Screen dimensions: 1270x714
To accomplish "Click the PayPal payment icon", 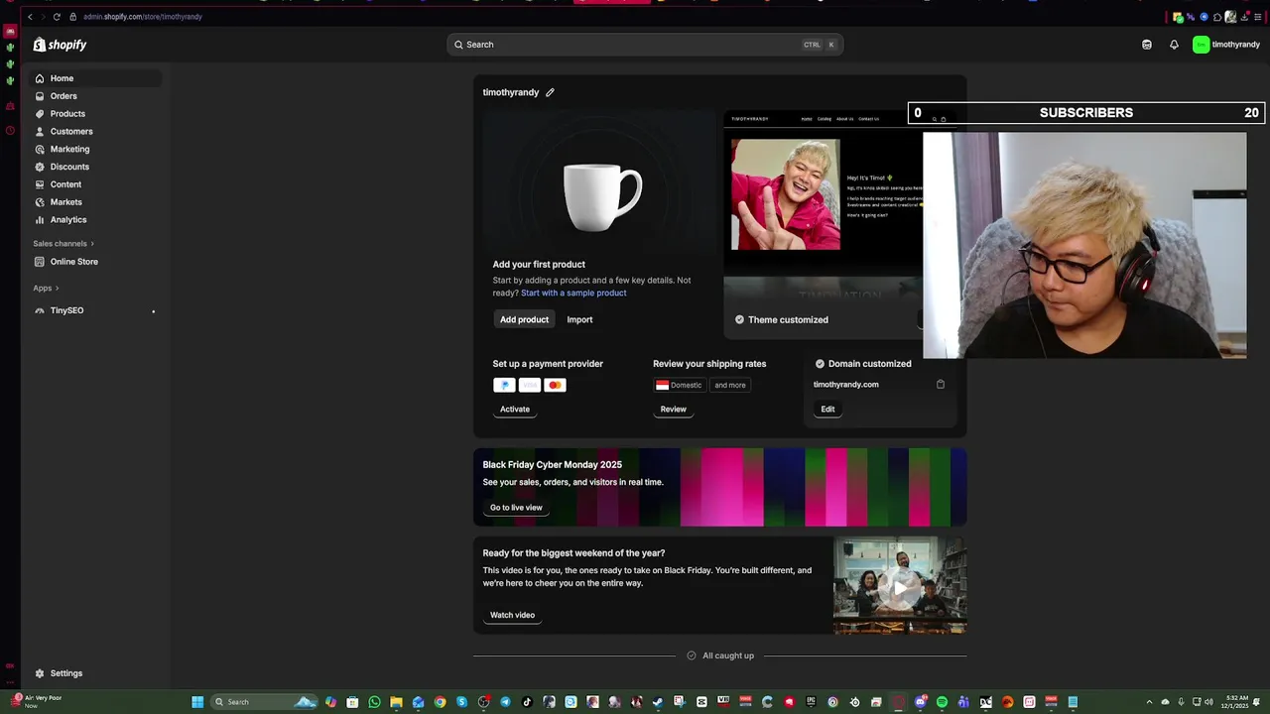I will pyautogui.click(x=504, y=385).
